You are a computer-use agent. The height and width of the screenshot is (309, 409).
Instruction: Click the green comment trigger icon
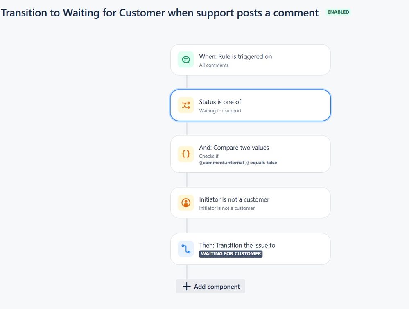(x=186, y=60)
